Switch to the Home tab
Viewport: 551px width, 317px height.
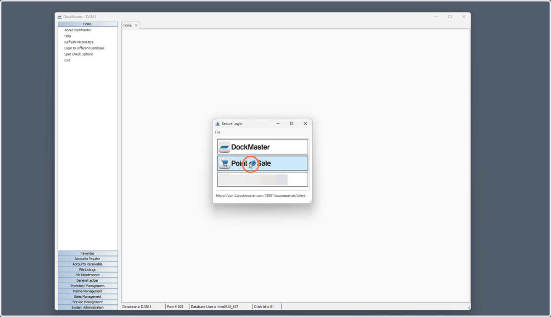pos(127,26)
